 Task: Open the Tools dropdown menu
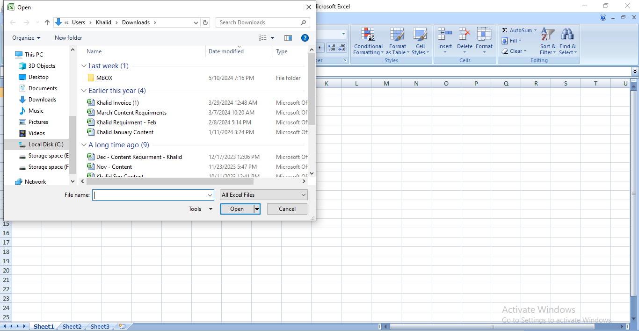(x=201, y=209)
